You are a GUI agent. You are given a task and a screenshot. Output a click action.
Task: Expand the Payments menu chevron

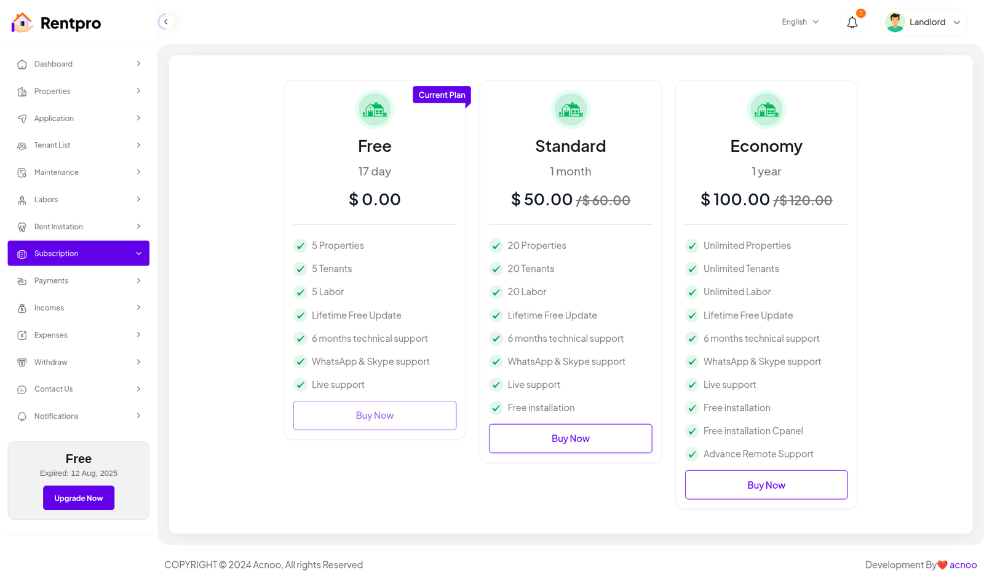[x=138, y=281]
